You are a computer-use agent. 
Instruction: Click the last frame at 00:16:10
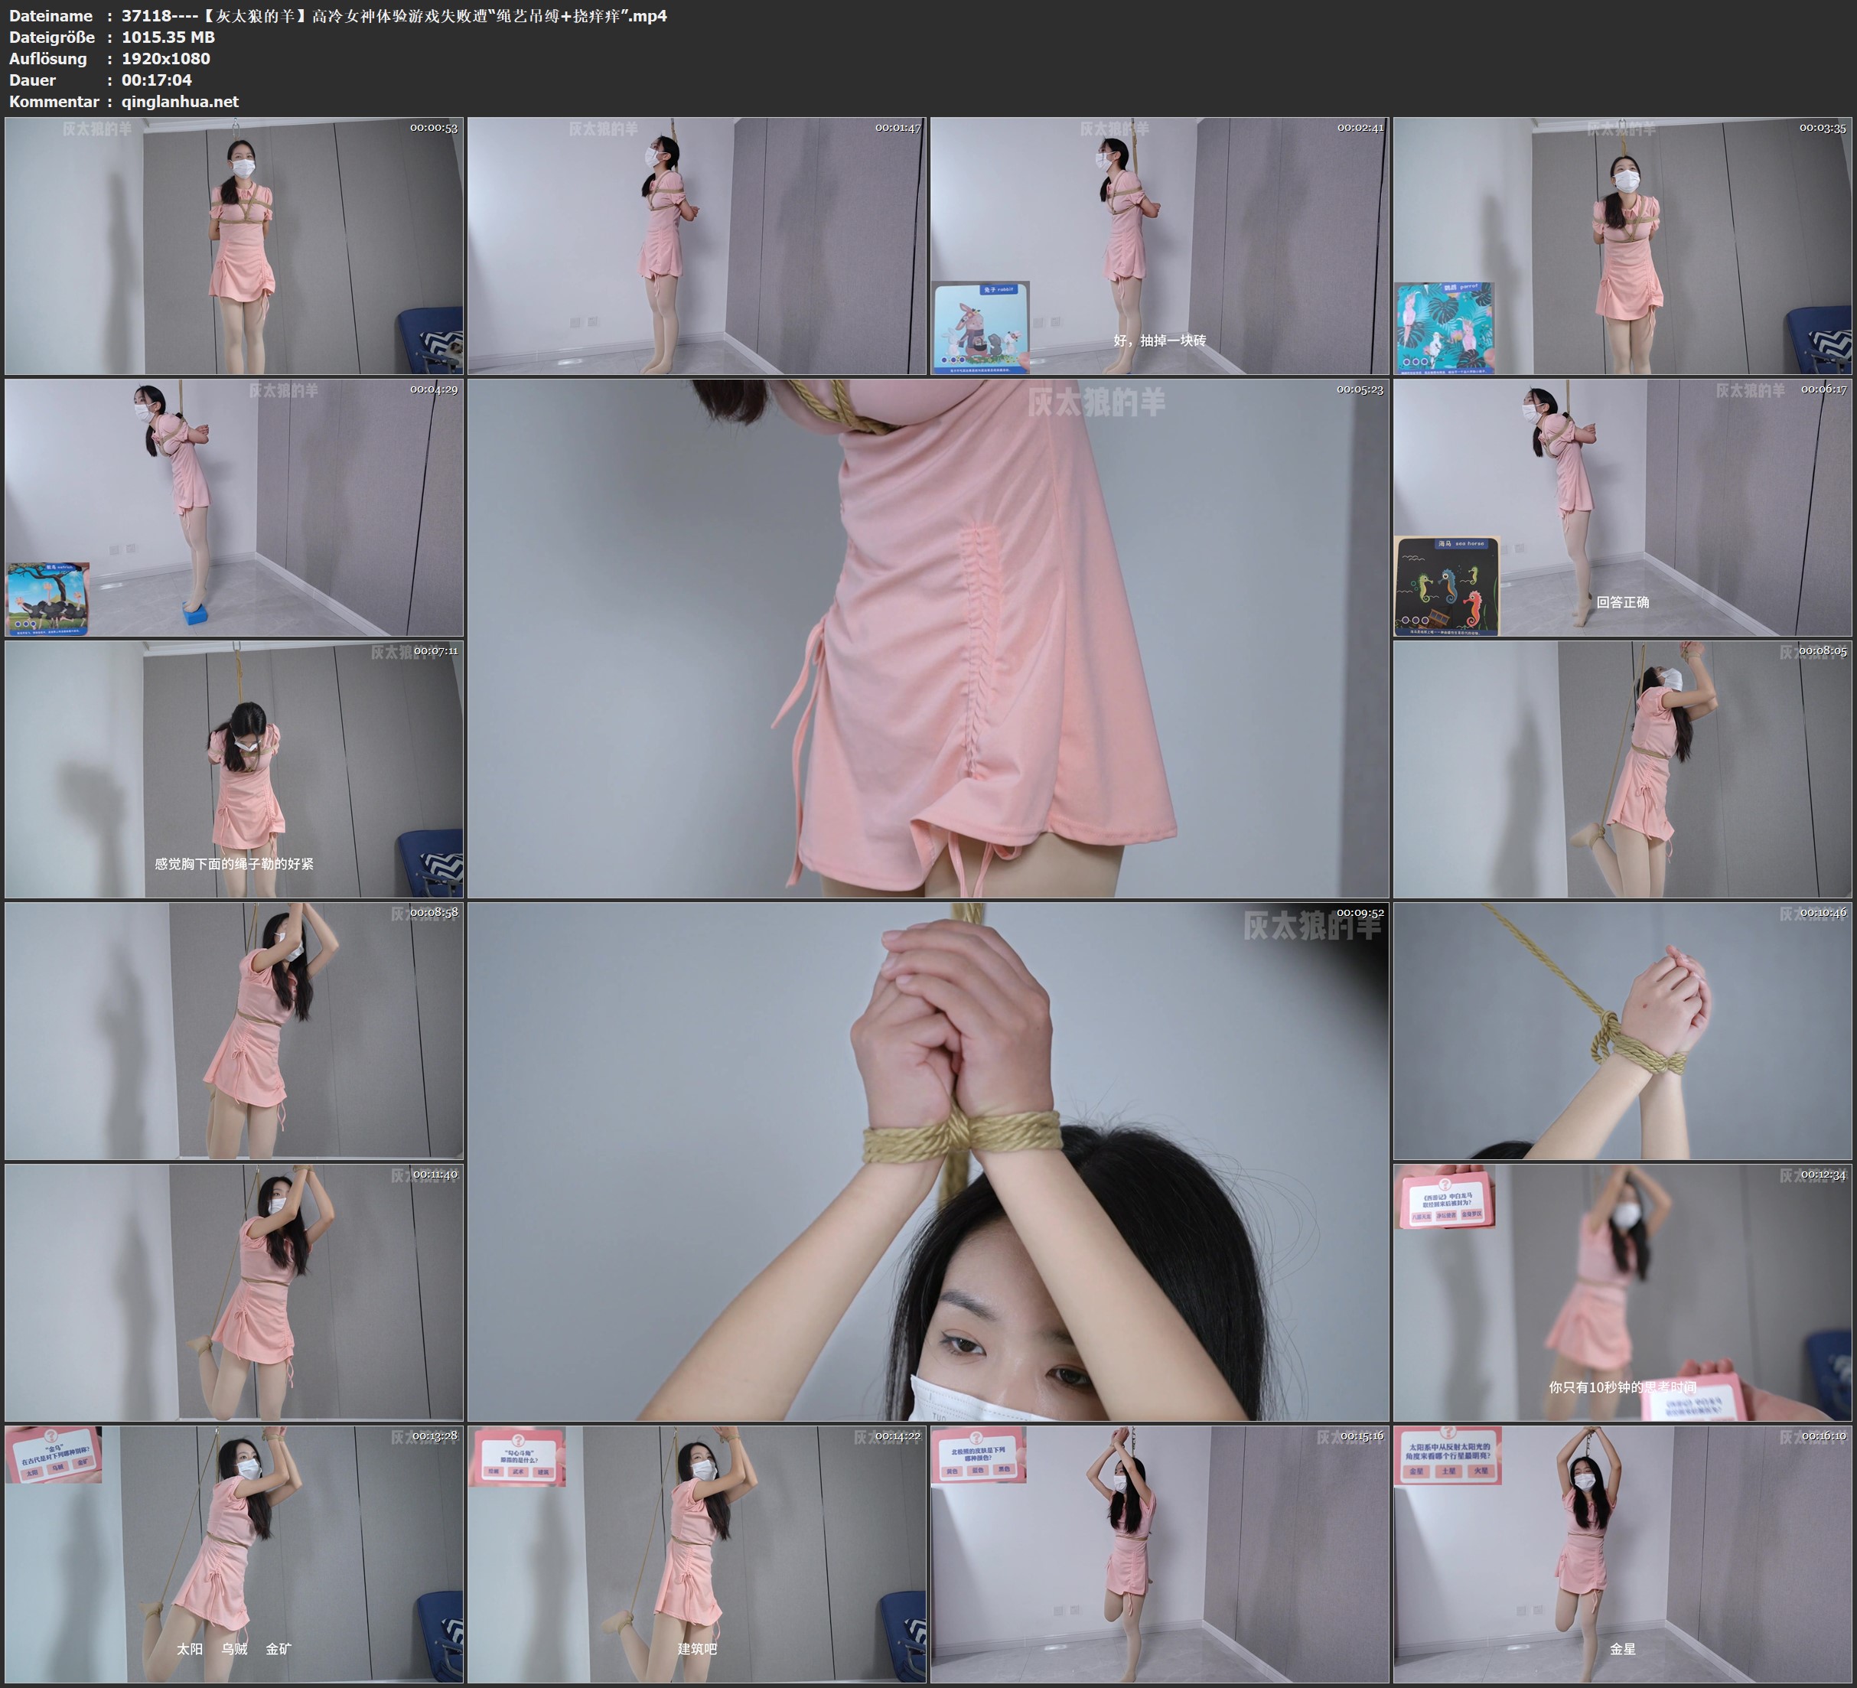[x=1622, y=1553]
